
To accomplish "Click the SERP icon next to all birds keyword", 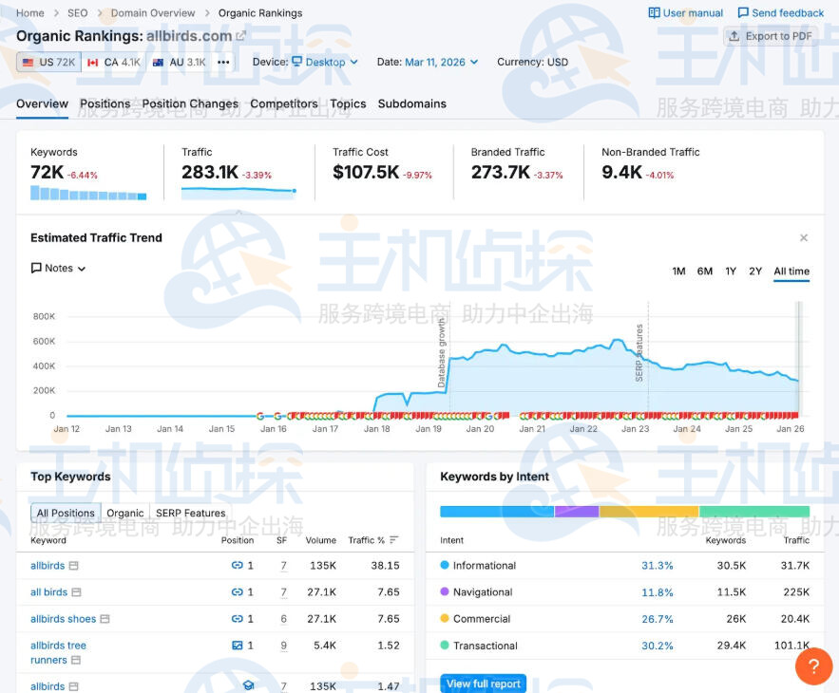I will [77, 592].
